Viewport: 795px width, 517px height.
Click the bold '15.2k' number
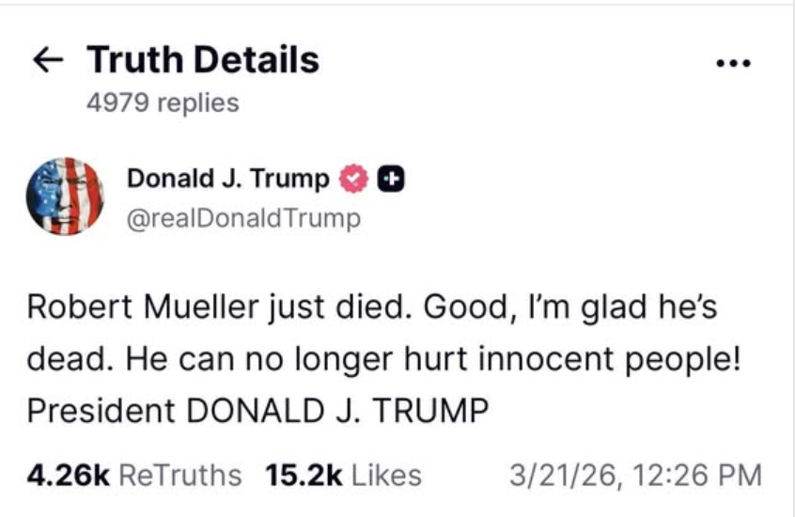click(x=304, y=475)
